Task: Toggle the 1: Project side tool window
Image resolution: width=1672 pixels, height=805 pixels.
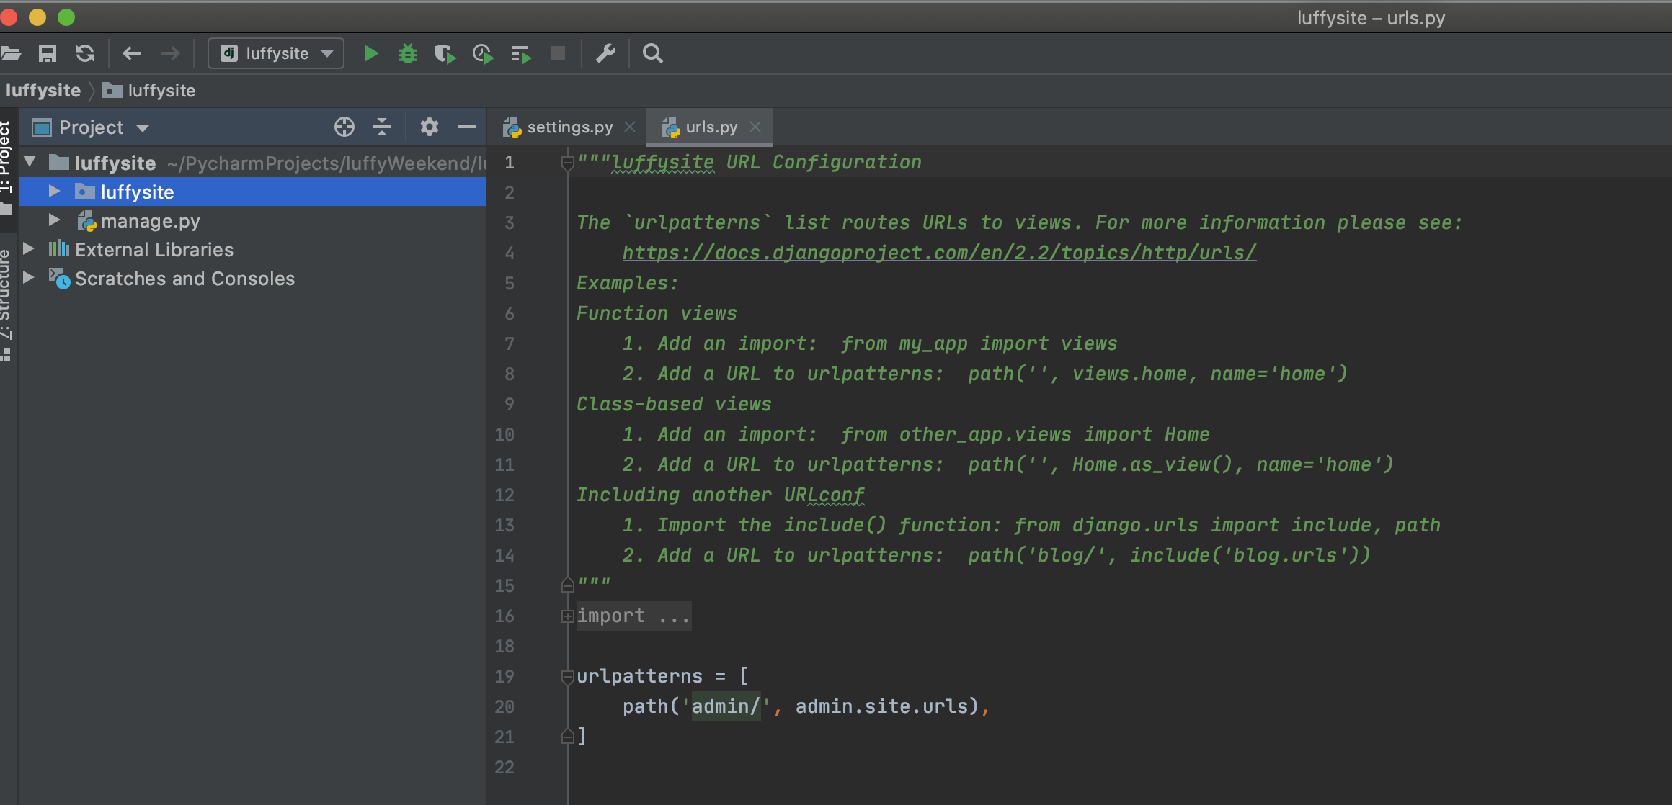Action: [x=7, y=167]
